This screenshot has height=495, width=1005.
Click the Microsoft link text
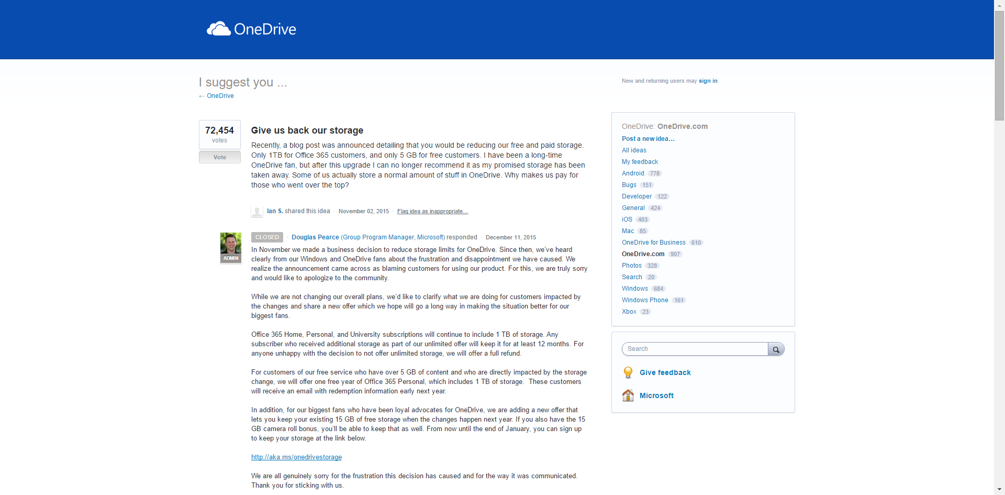pos(656,395)
